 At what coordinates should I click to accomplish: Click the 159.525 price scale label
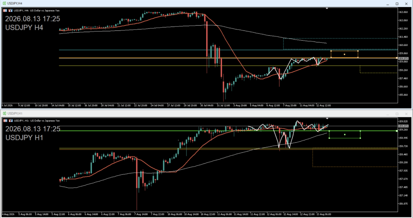pos(403,121)
